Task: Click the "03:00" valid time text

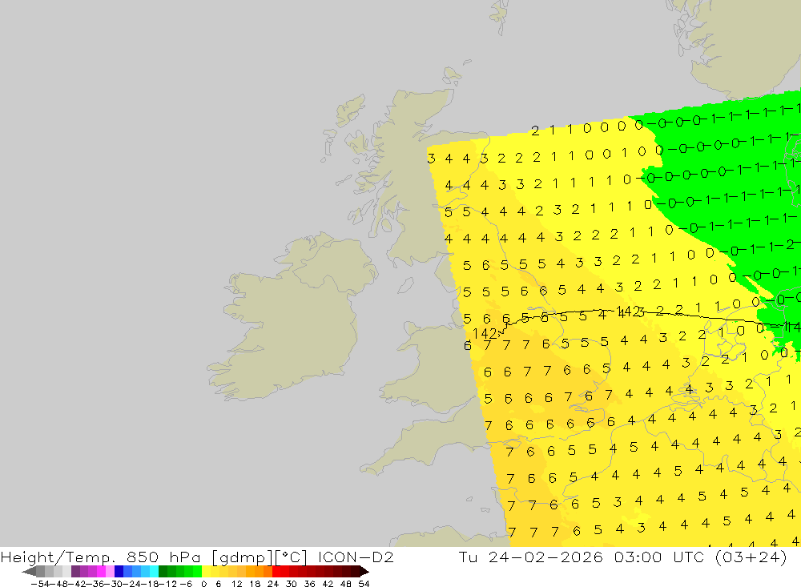Action: pyautogui.click(x=638, y=557)
